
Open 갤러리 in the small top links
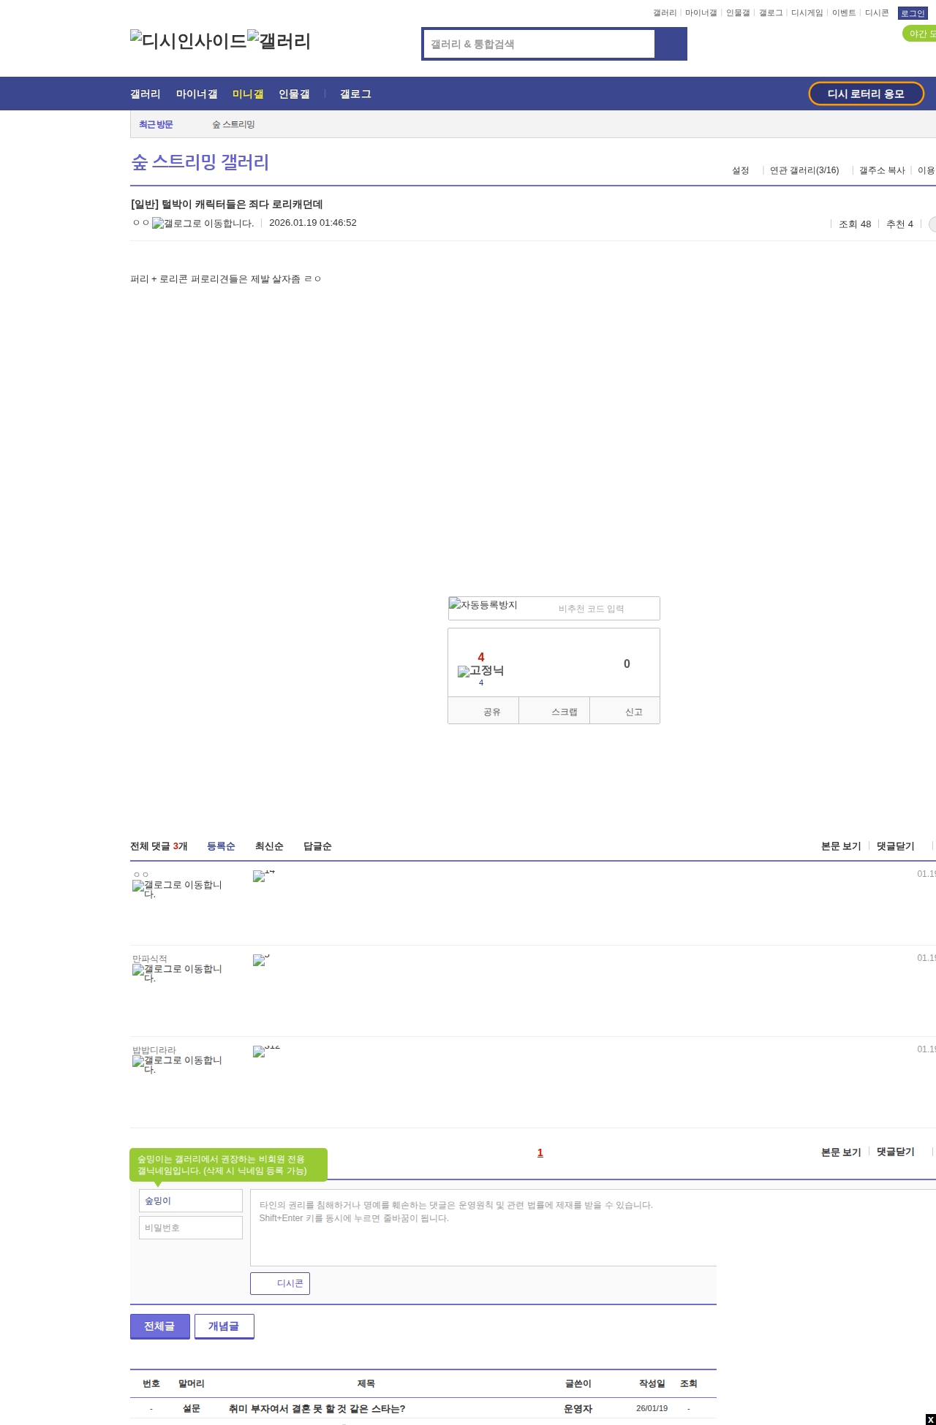665,13
